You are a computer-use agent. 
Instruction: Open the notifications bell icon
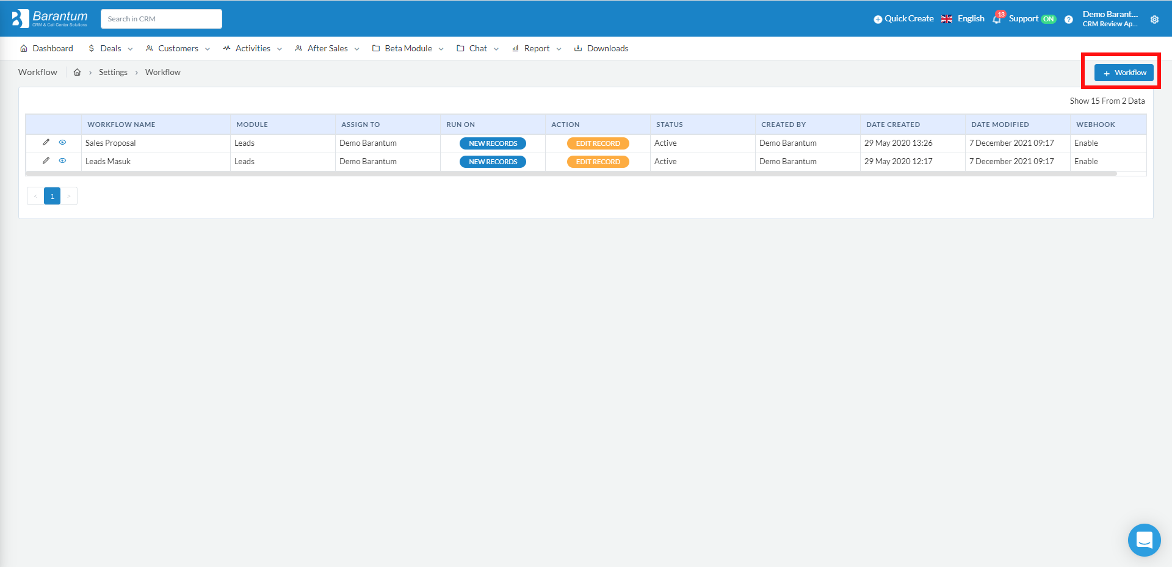997,19
